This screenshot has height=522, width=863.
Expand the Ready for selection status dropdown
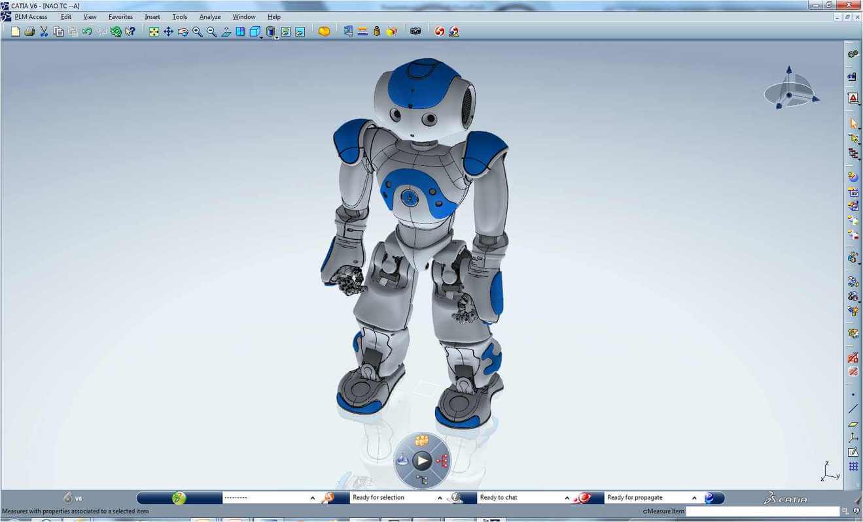coord(439,497)
